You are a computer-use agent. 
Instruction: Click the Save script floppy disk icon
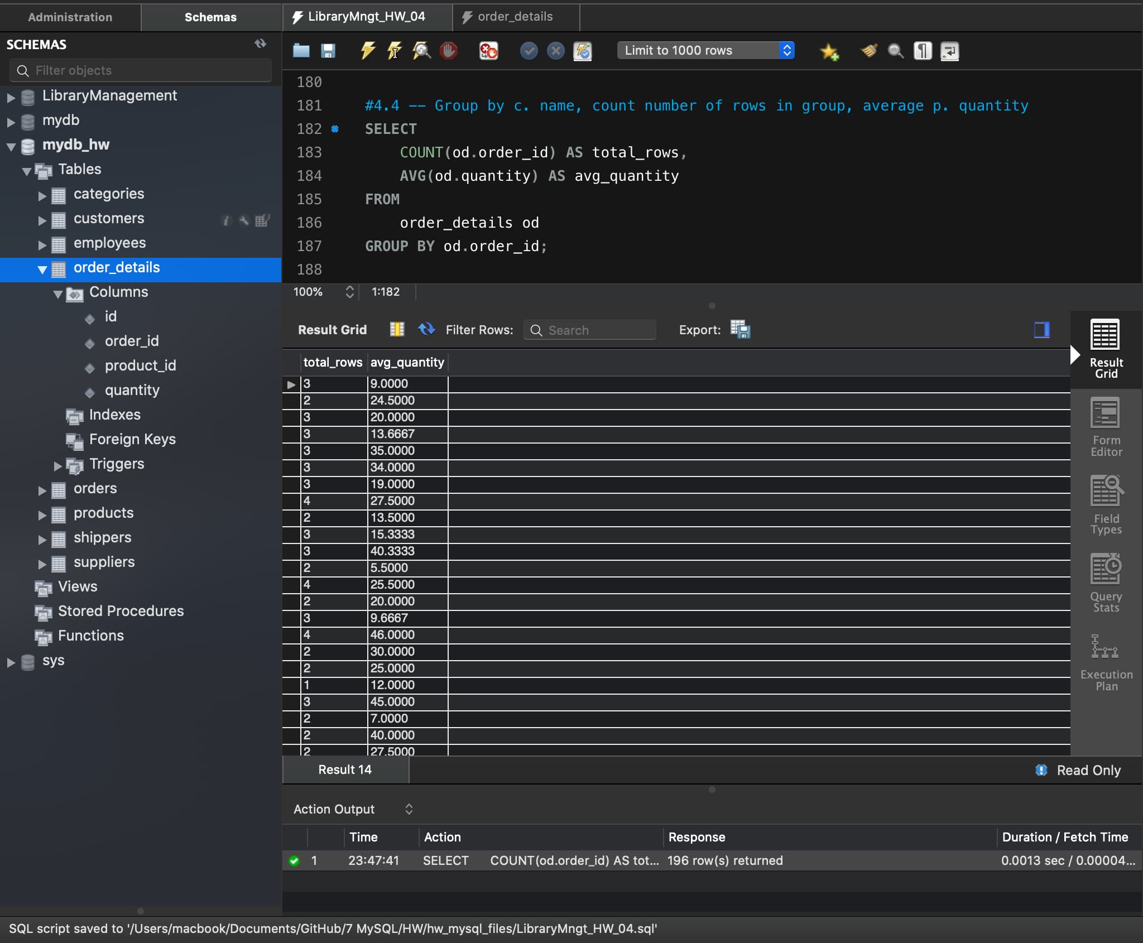click(x=328, y=51)
